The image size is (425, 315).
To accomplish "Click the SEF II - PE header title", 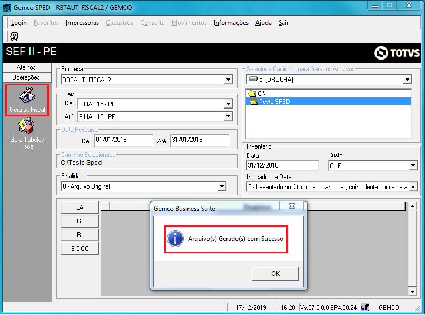I will click(31, 52).
